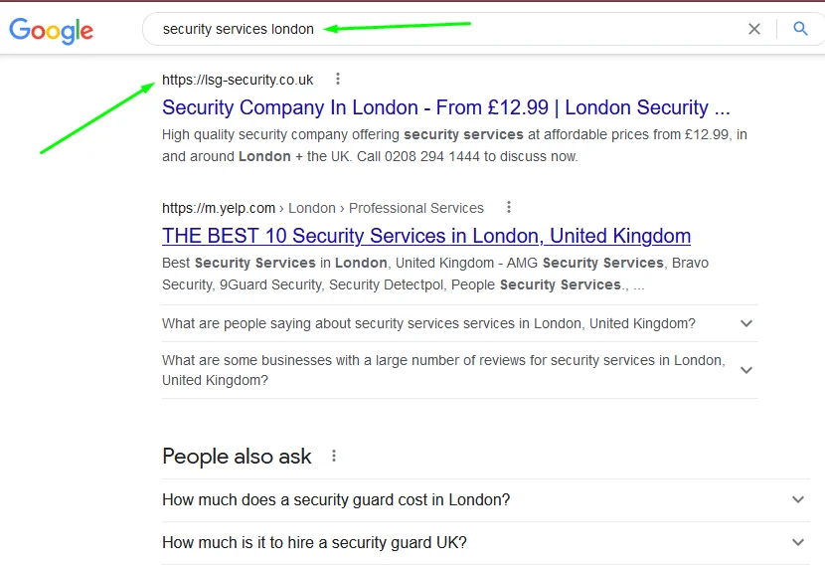
Task: Click into the search input field
Action: pos(447,29)
